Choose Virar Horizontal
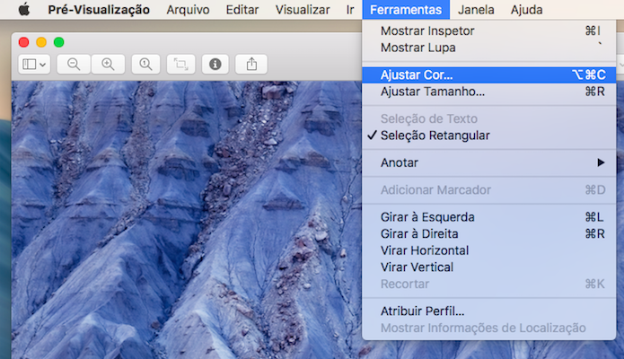624x359 pixels. pyautogui.click(x=489, y=250)
